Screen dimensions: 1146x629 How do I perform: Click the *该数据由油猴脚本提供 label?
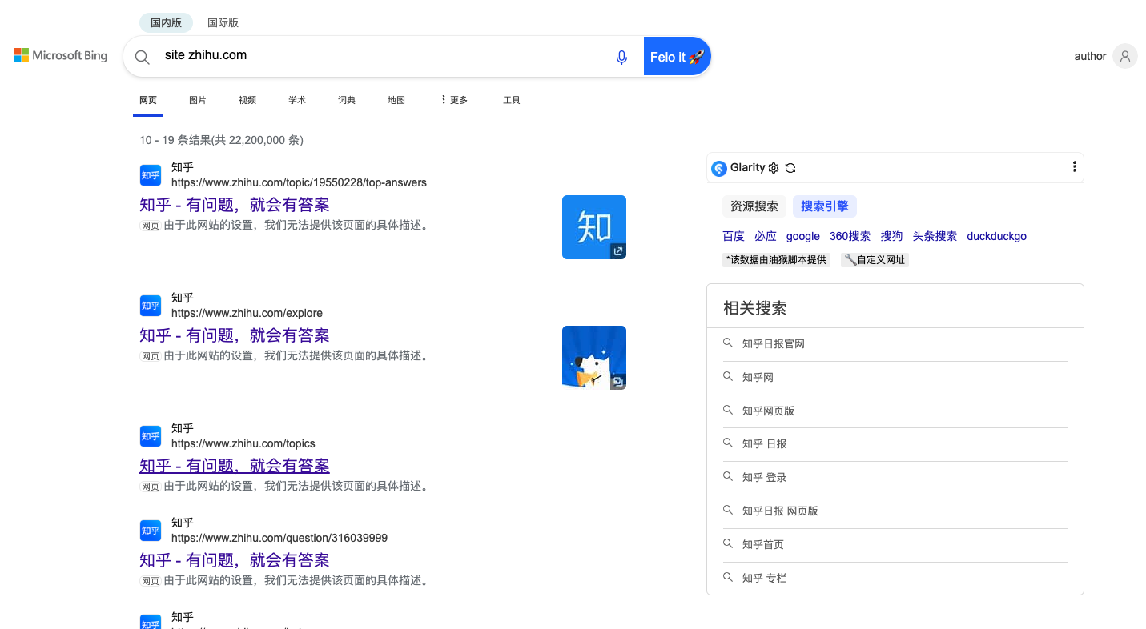776,260
